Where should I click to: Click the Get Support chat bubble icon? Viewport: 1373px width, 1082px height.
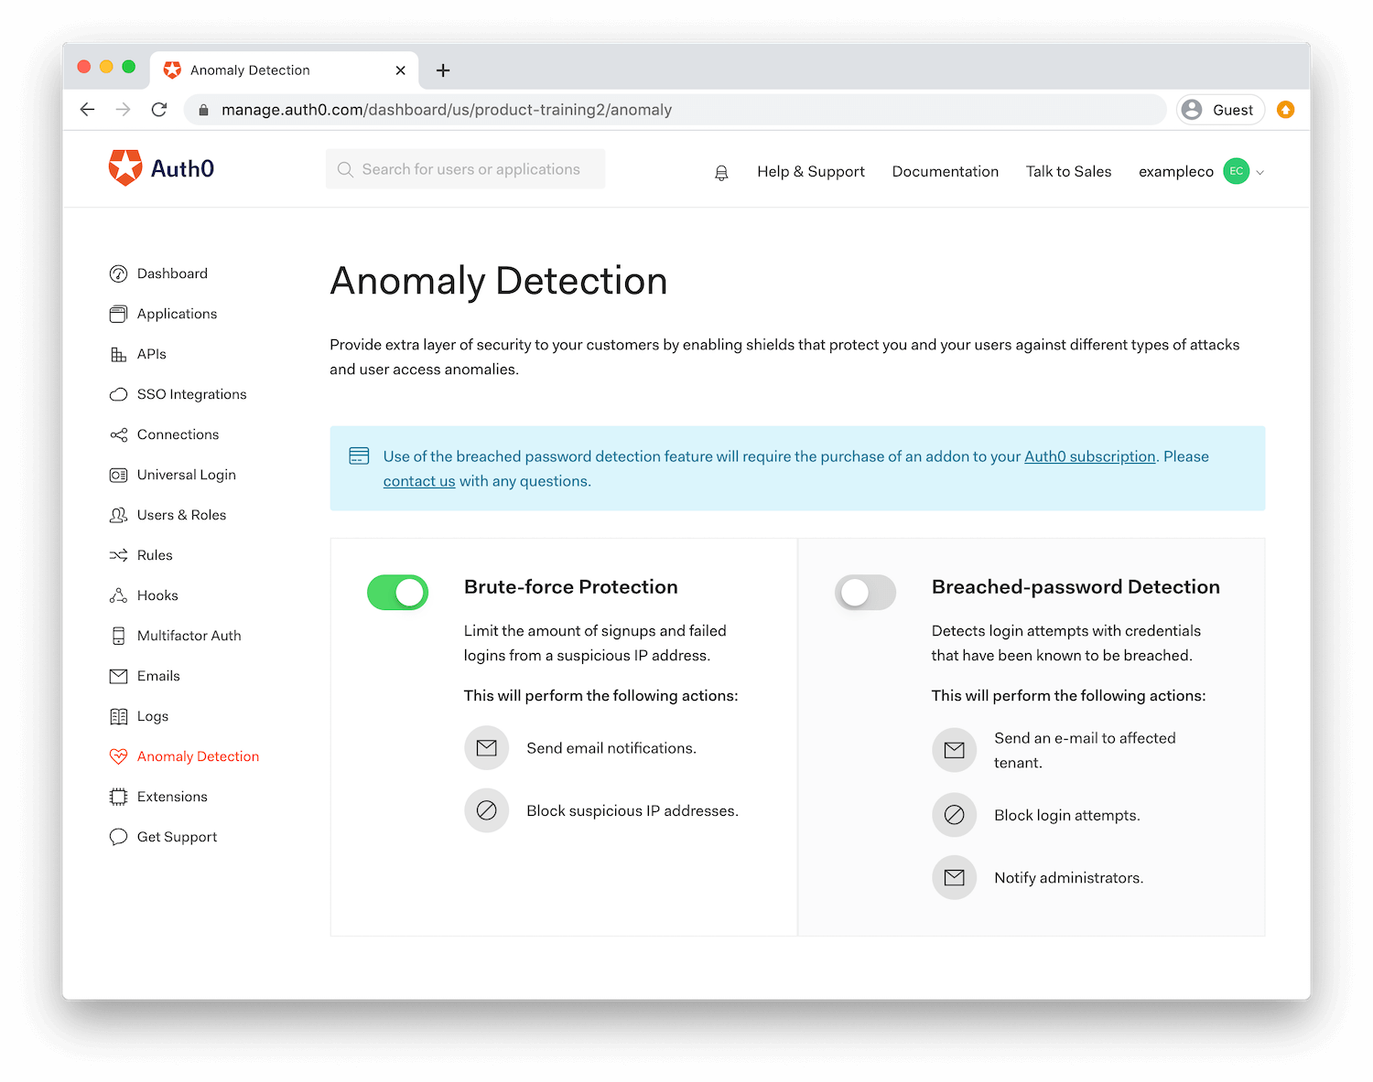[118, 837]
